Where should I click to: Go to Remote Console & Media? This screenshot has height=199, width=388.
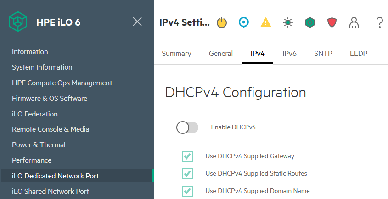pos(51,129)
